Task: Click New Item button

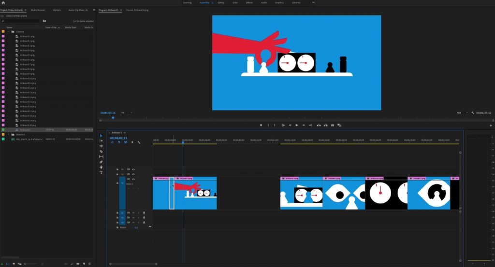Action: point(84,264)
